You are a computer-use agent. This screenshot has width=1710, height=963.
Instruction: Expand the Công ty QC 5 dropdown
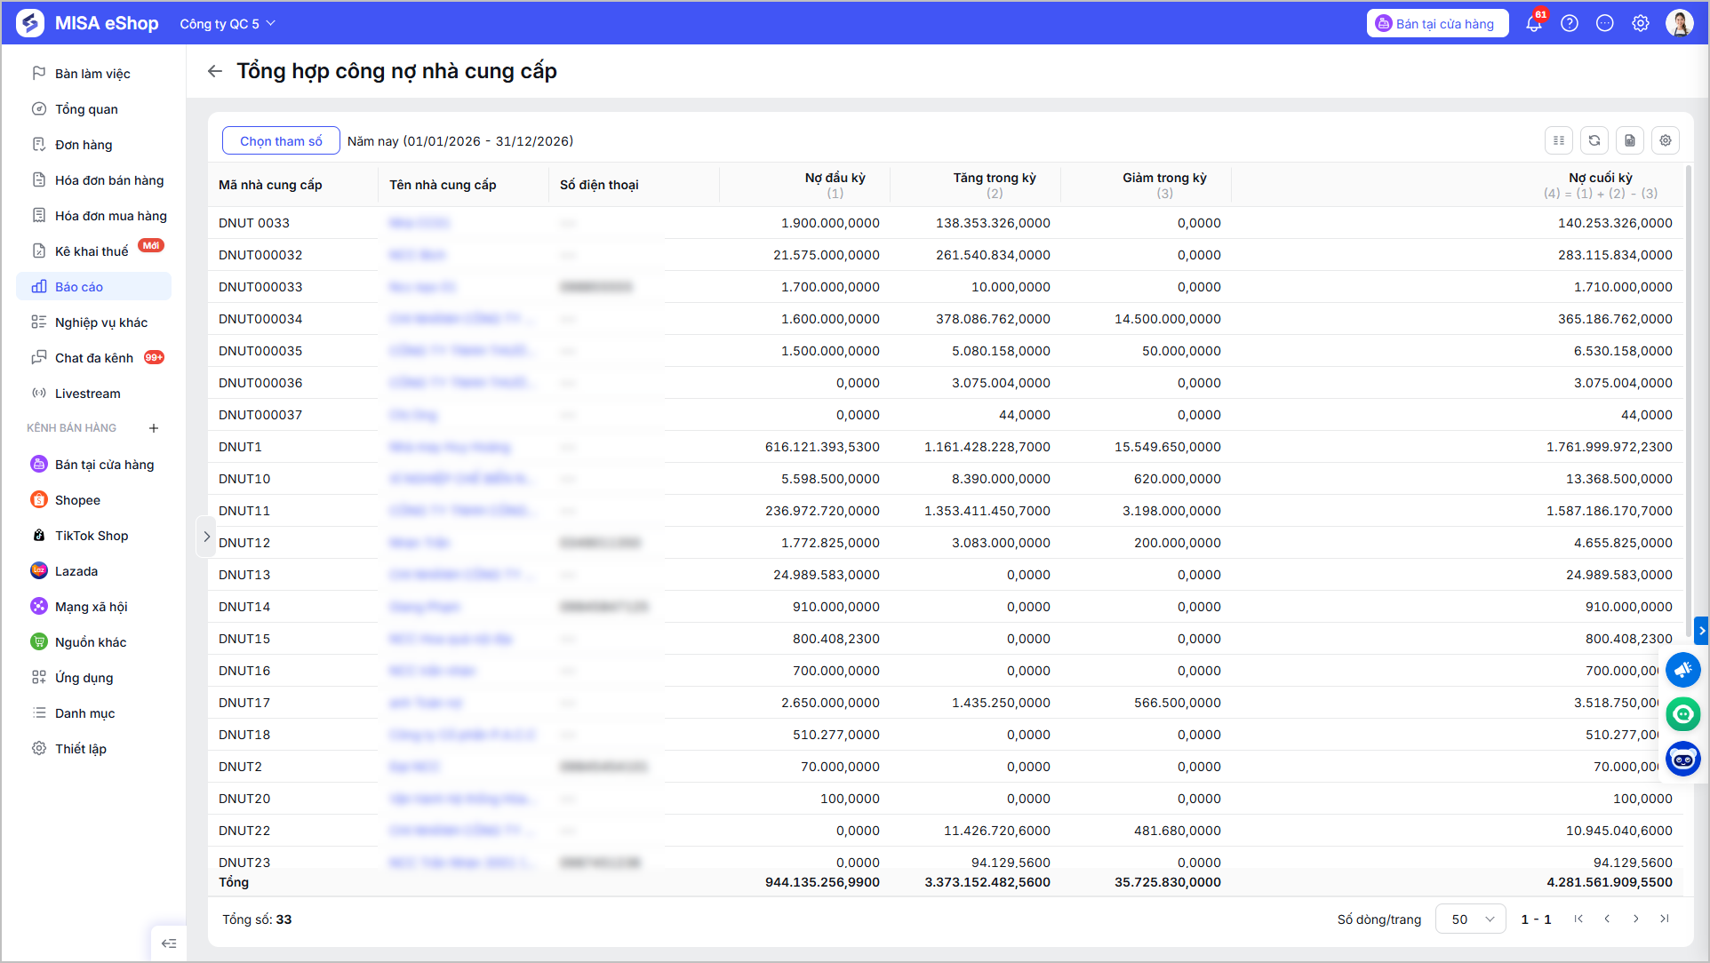pos(228,24)
